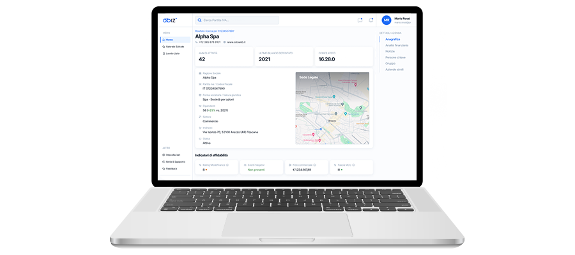Click the Status field icon
Image resolution: width=575 pixels, height=255 pixels.
click(200, 139)
